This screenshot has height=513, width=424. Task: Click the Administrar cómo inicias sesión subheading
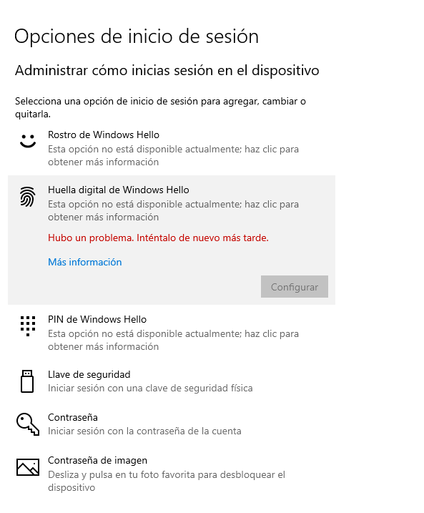pyautogui.click(x=167, y=71)
